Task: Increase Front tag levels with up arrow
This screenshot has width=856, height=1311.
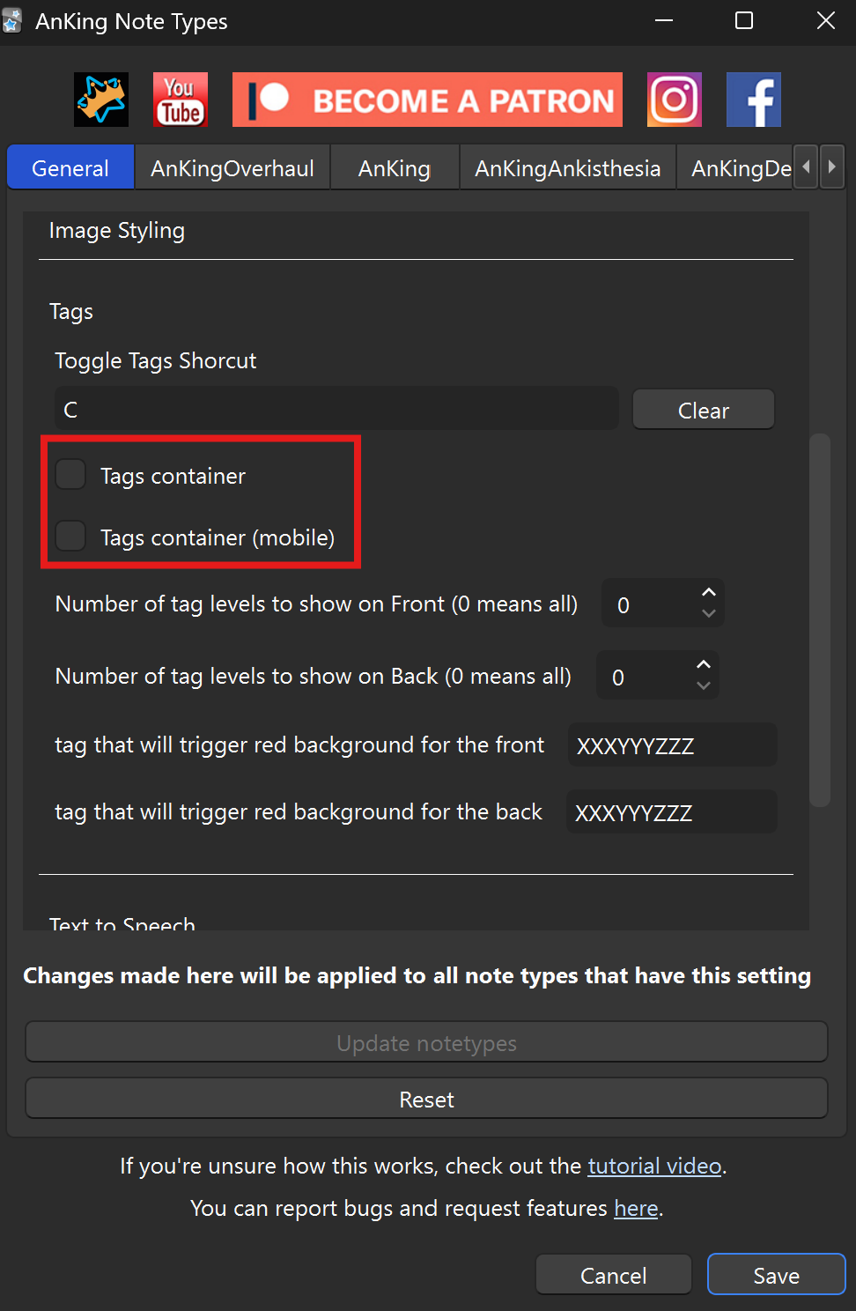Action: [709, 592]
